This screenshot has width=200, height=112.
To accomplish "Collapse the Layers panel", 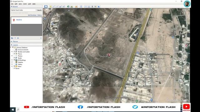I will pyautogui.click(x=11, y=45).
